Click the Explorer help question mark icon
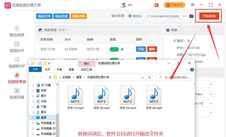The height and width of the screenshot is (137, 226). click(x=192, y=70)
